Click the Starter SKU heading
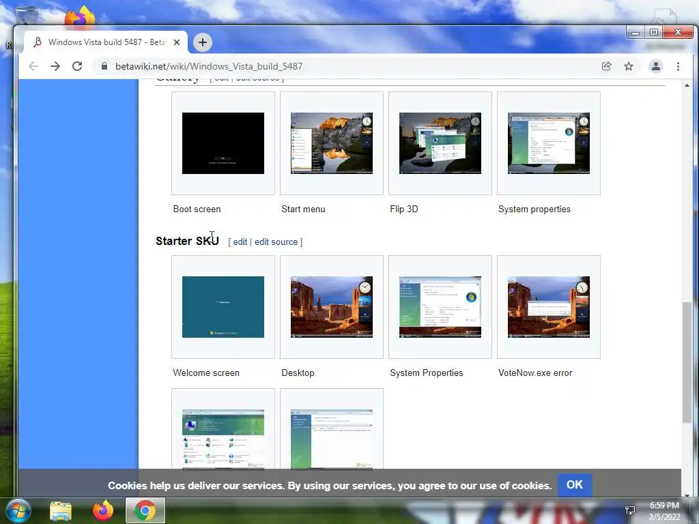 click(187, 241)
